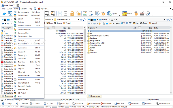Click the orange bug icon next to Dunes
Viewport: 173px width, 108px height.
click(x=136, y=13)
